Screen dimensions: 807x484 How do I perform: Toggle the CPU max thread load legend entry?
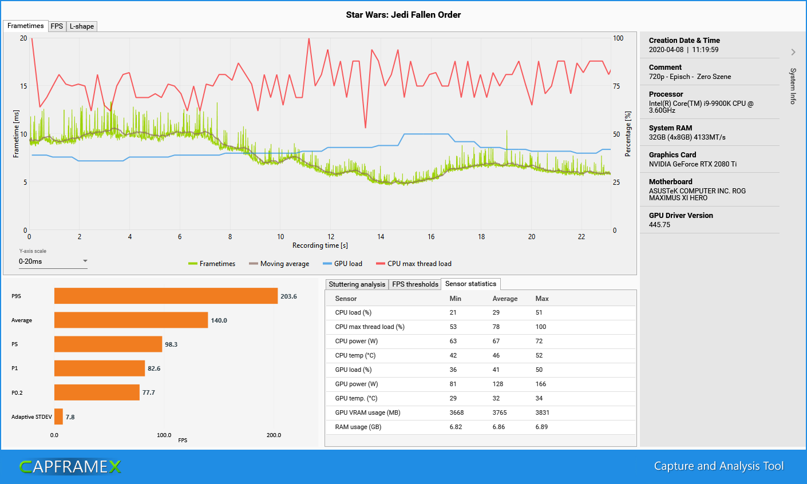point(414,264)
